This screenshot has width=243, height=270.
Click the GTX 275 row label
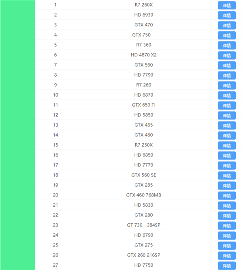pyautogui.click(x=143, y=245)
